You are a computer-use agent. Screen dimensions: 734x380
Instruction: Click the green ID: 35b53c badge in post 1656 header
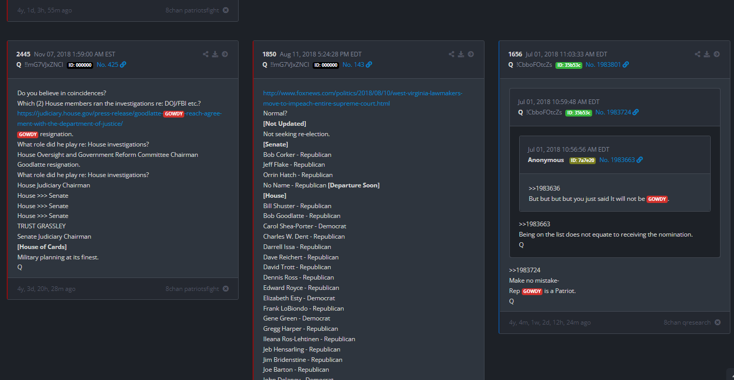569,65
